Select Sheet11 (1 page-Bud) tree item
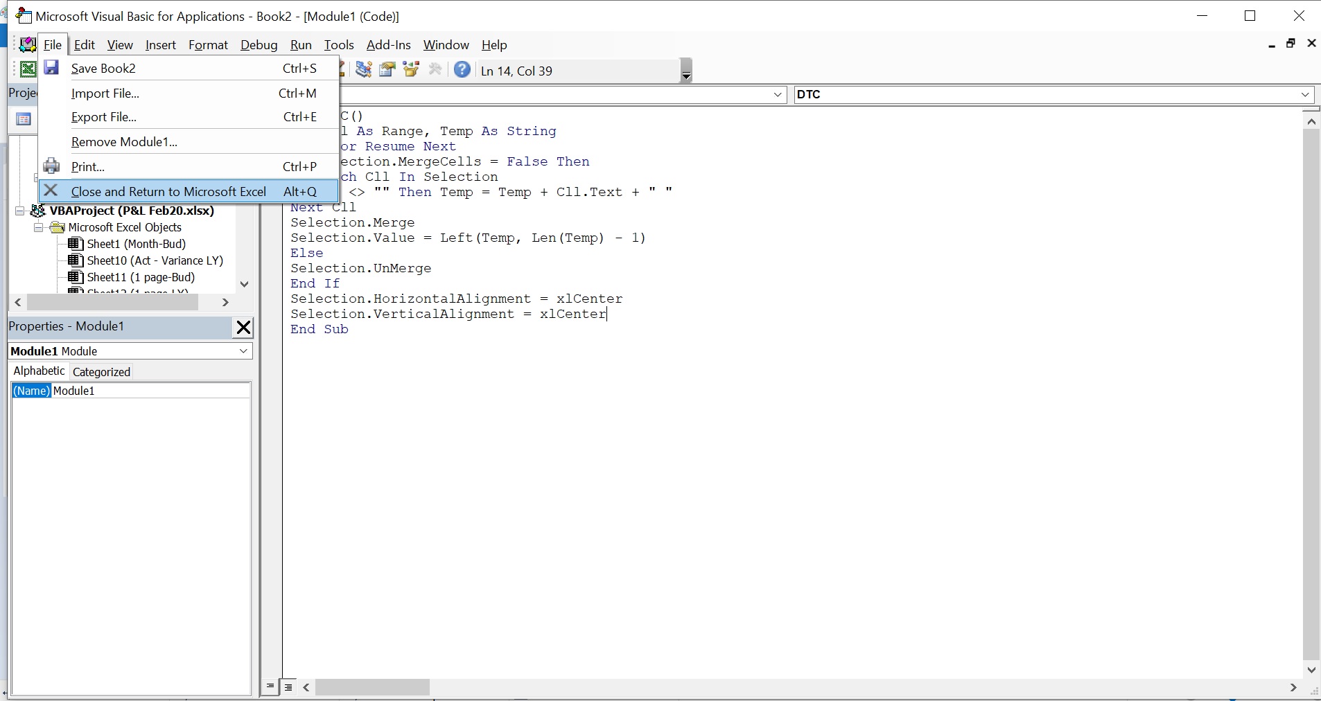This screenshot has width=1321, height=701. point(141,277)
